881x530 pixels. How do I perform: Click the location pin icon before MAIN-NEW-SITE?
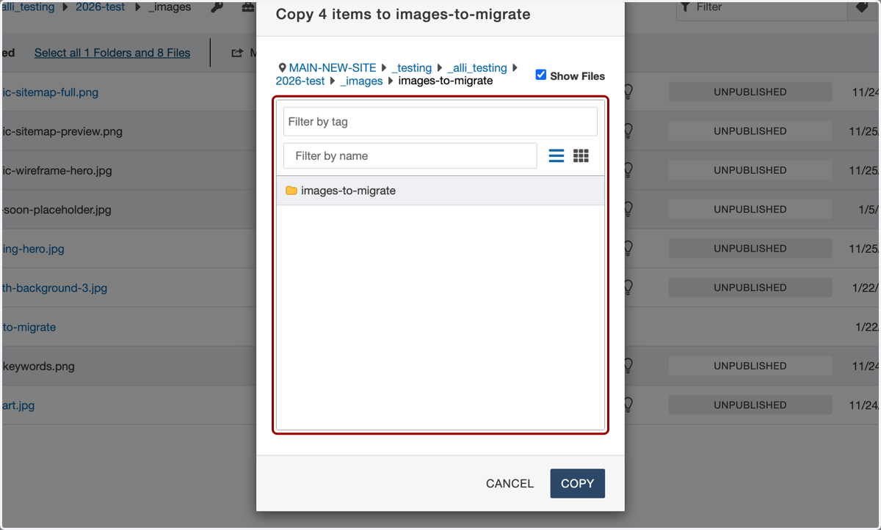282,67
